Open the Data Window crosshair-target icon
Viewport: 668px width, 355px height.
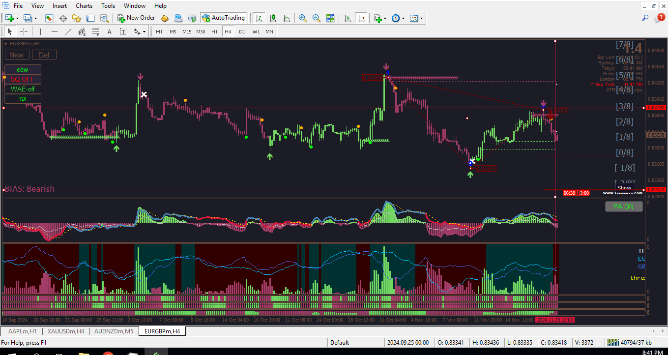click(x=63, y=18)
